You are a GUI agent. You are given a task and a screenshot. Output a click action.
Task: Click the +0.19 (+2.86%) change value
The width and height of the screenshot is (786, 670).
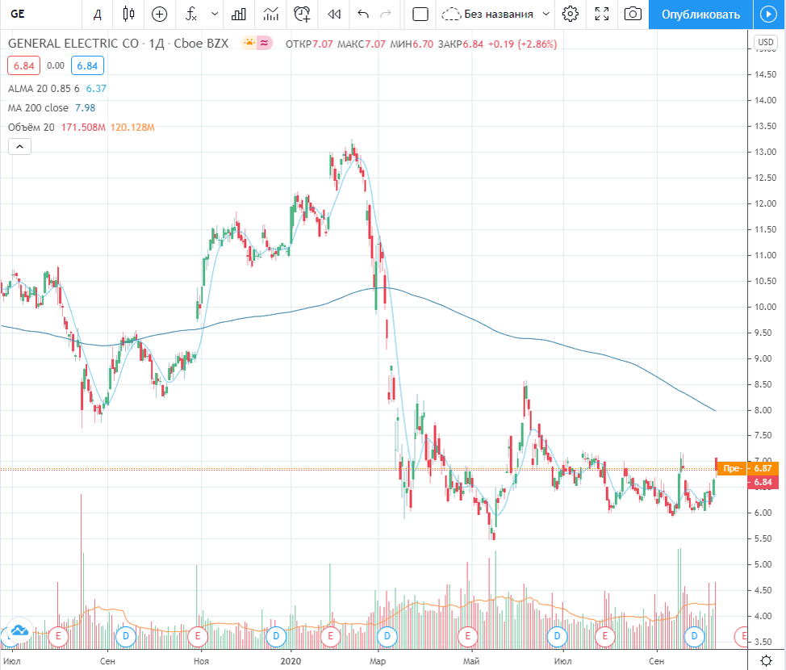(x=522, y=44)
